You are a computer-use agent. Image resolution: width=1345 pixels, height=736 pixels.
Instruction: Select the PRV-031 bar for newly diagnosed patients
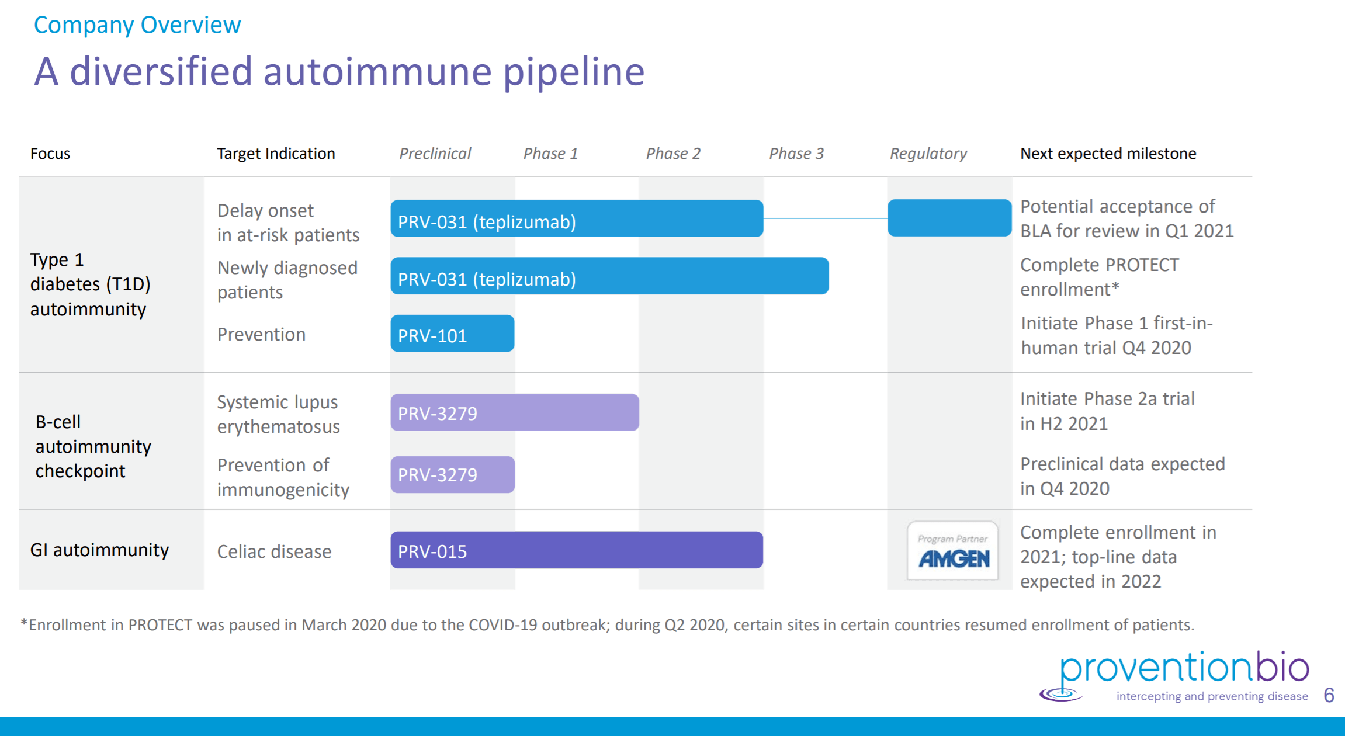coord(609,276)
